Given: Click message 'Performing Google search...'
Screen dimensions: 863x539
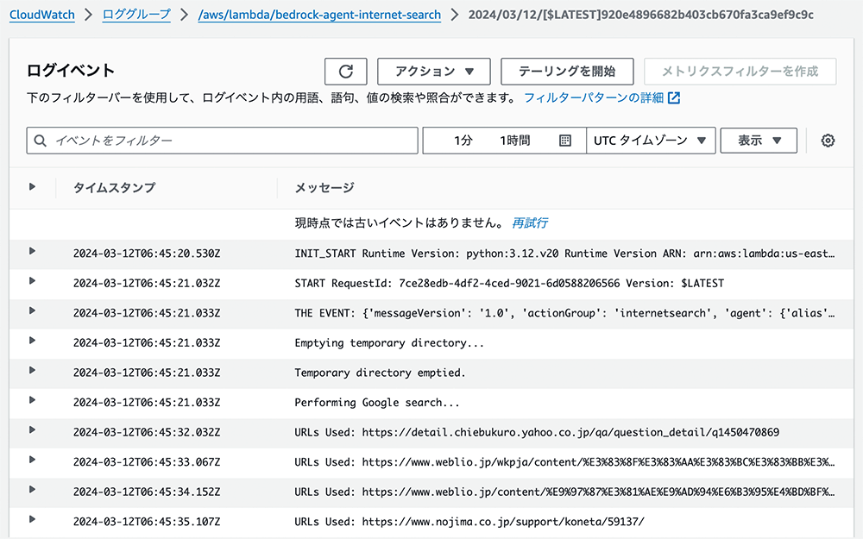Looking at the screenshot, I should tap(377, 403).
